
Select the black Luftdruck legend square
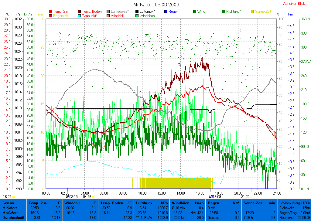click(x=137, y=12)
